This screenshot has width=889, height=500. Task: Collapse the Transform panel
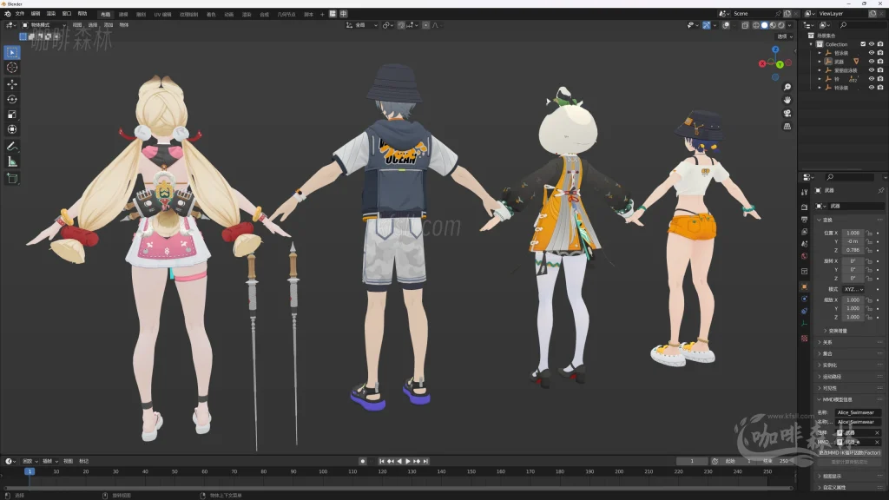827,220
